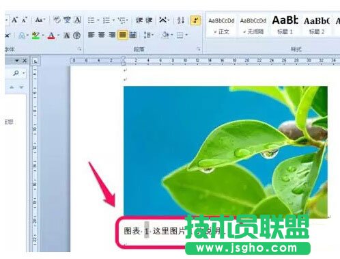Click the Distributed alignment icon
The height and width of the screenshot is (259, 340).
click(133, 35)
